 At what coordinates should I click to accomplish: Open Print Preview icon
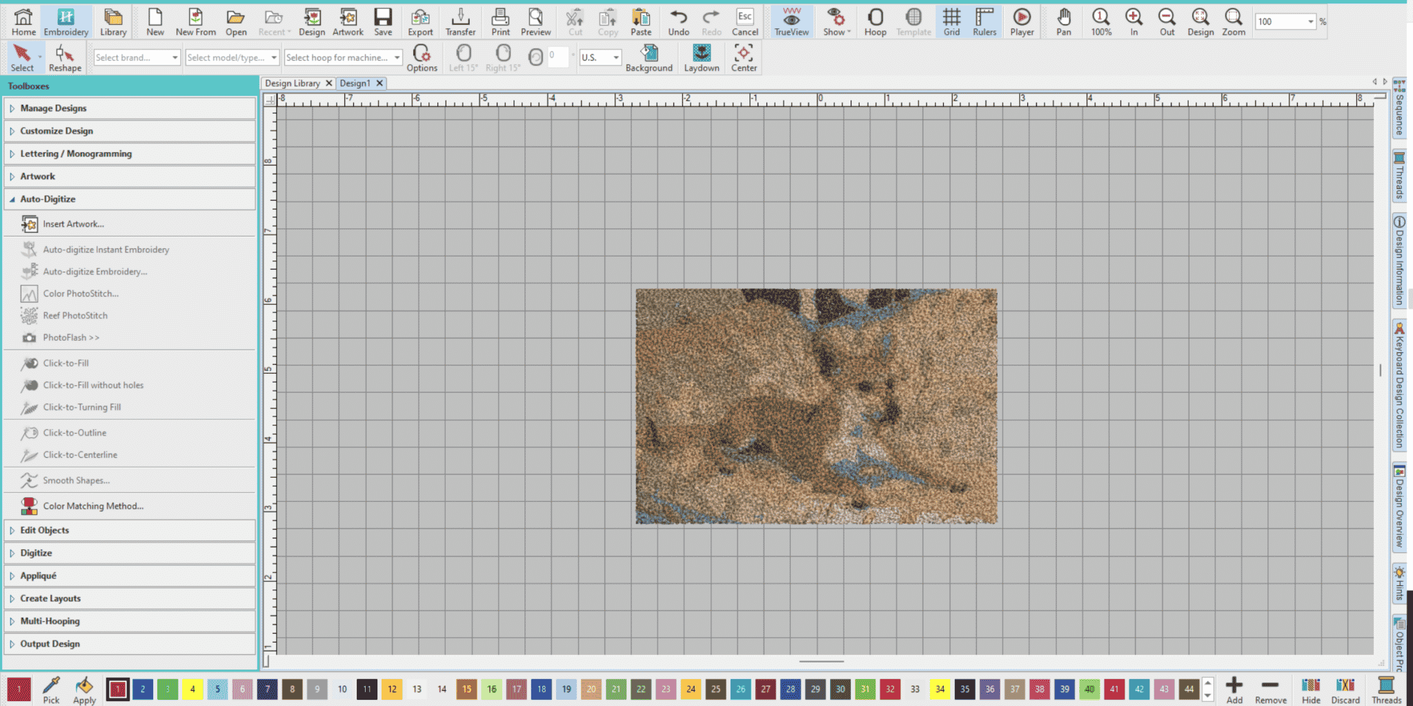535,21
